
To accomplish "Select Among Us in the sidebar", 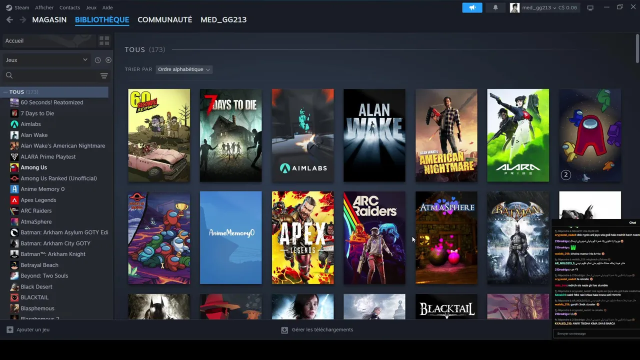I will [x=33, y=167].
